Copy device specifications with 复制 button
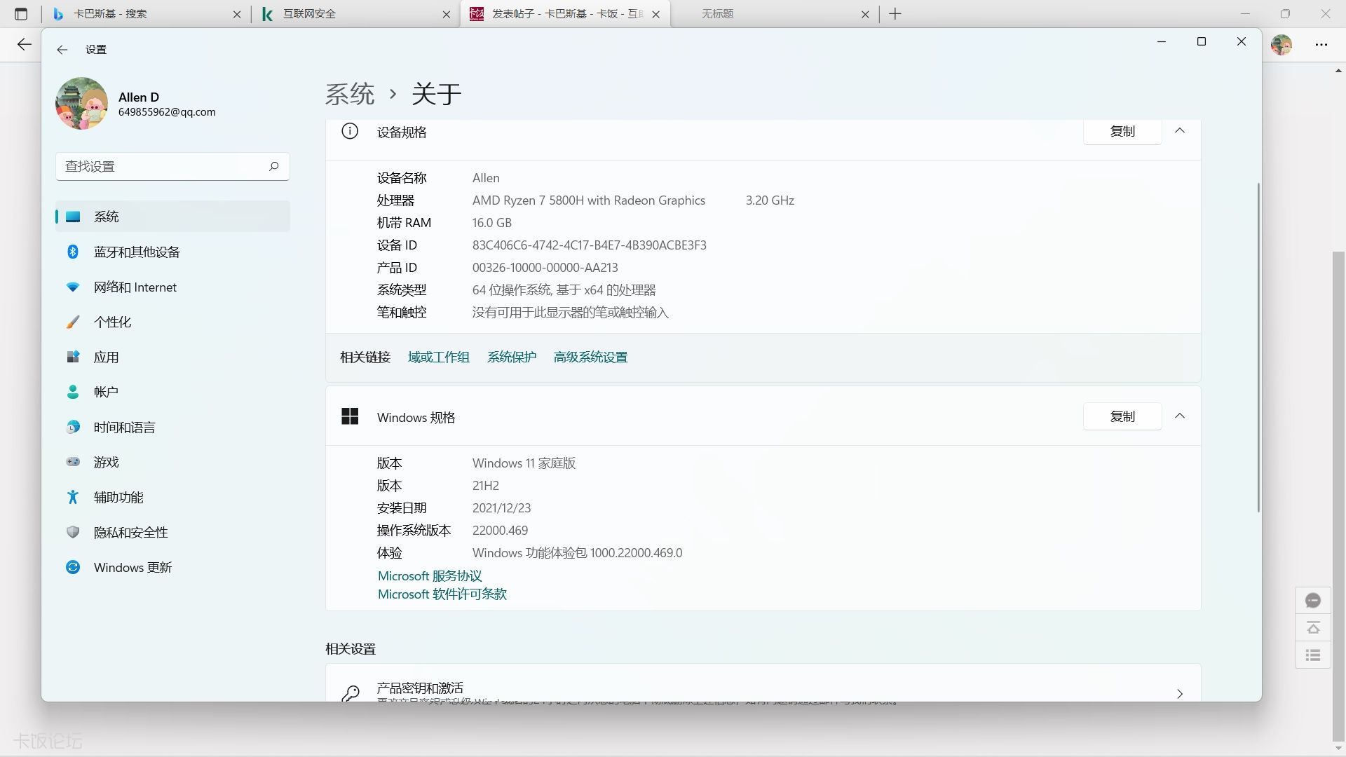Image resolution: width=1346 pixels, height=757 pixels. pyautogui.click(x=1122, y=131)
